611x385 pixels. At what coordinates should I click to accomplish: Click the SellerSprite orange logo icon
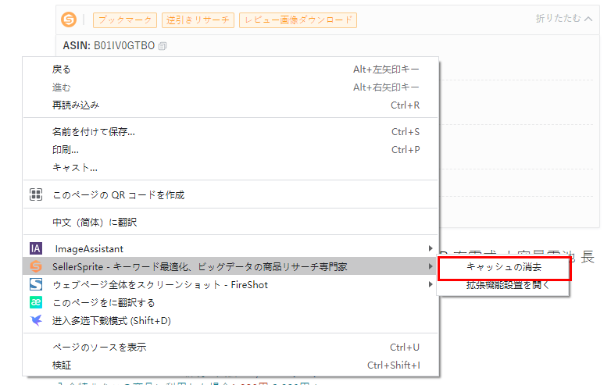click(x=69, y=20)
